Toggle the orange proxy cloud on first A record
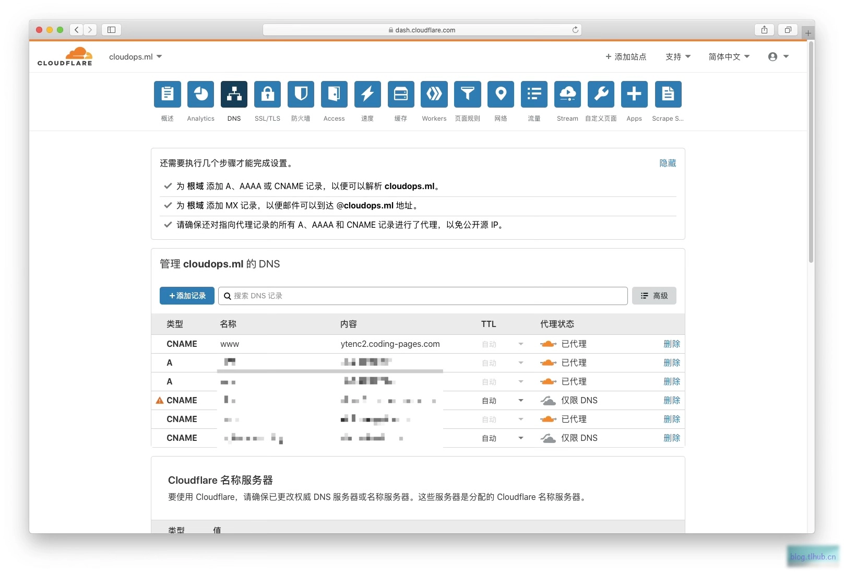Viewport: 844px width, 572px height. [548, 363]
